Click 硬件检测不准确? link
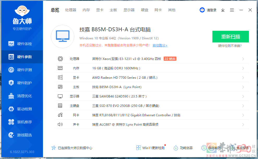The image size is (258, 159). coord(230,46)
